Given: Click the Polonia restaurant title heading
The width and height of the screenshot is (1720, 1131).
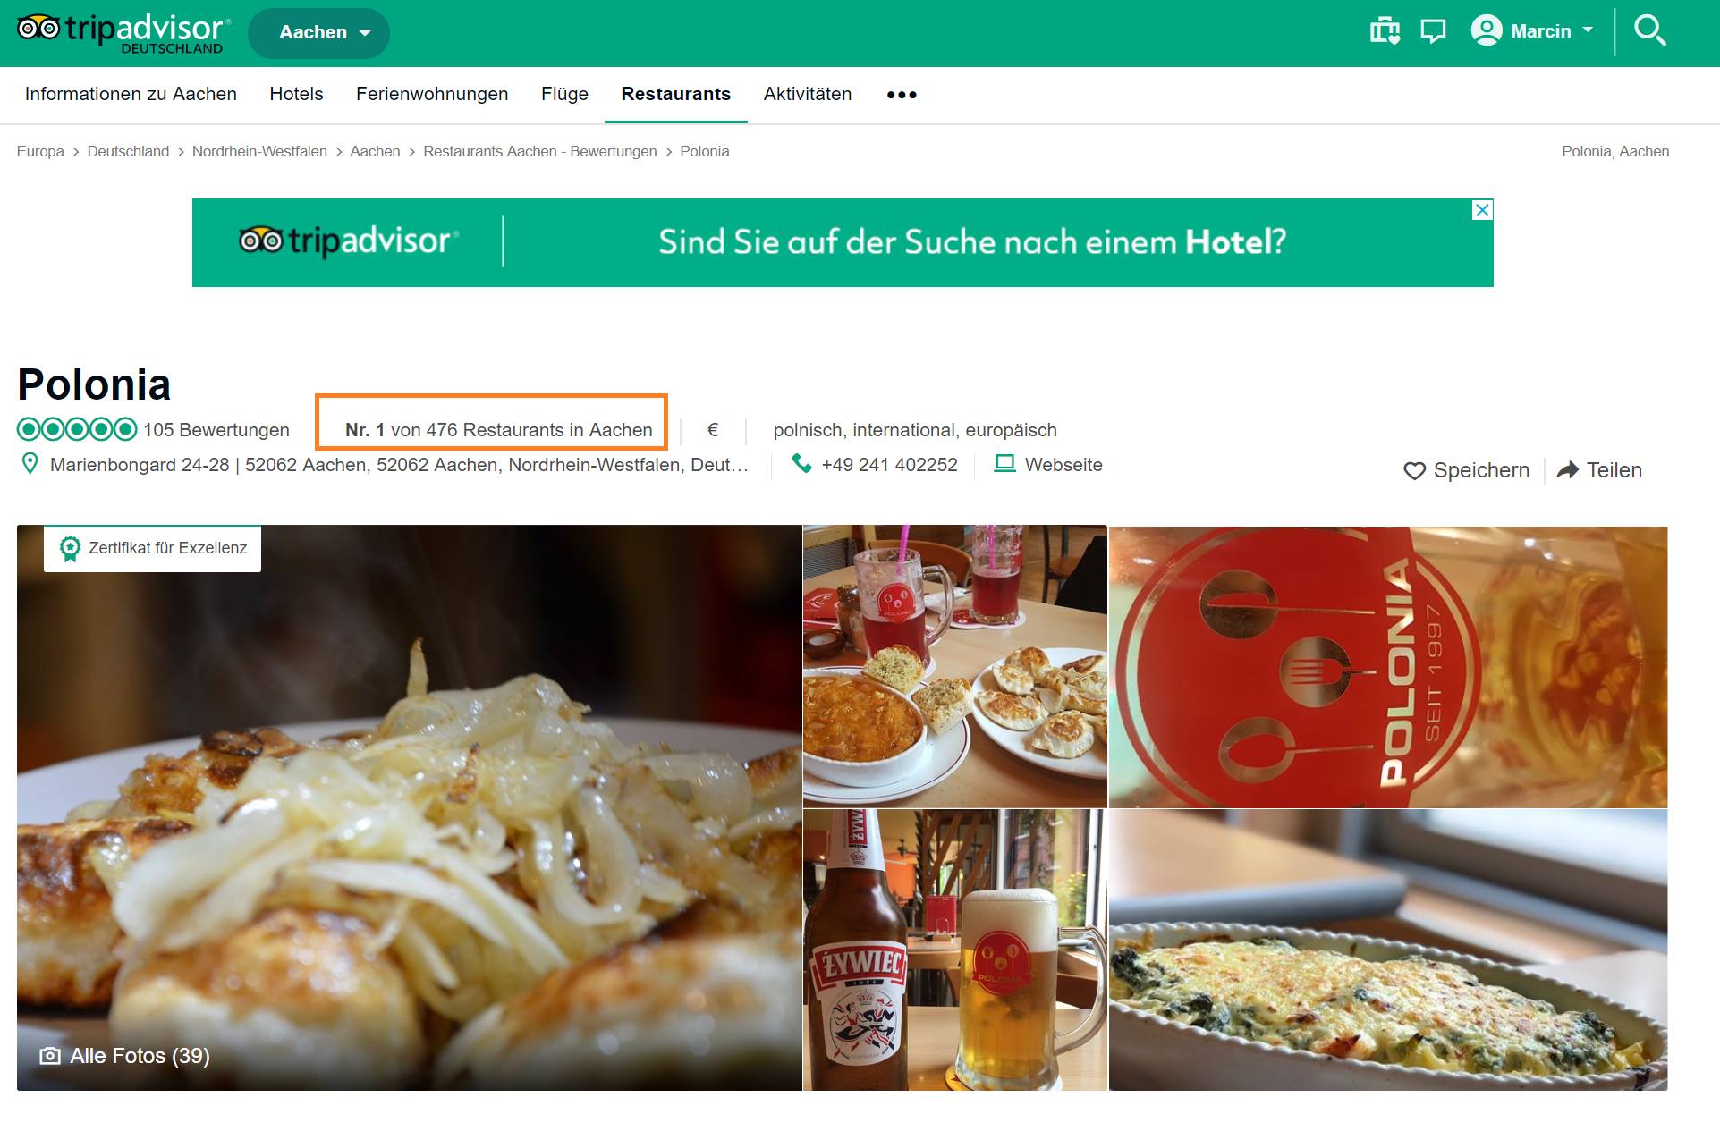Looking at the screenshot, I should (x=94, y=384).
